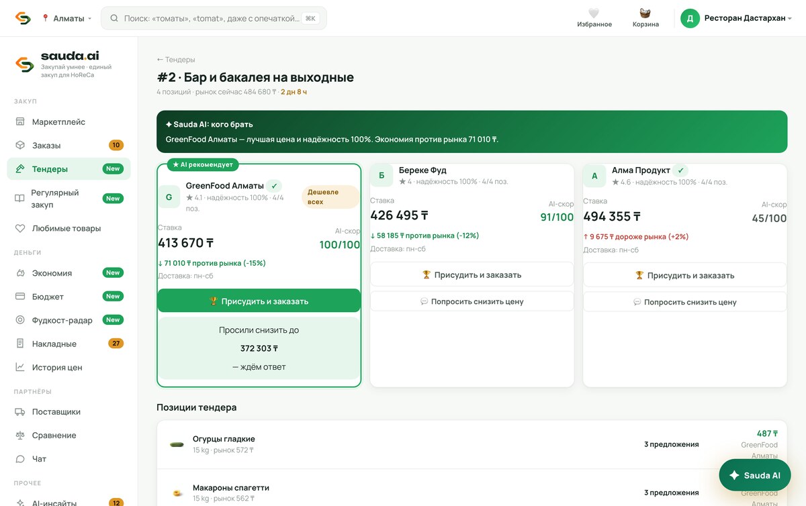Click the cucumber image for Огурцы гладкие
The height and width of the screenshot is (506, 806).
click(x=177, y=444)
